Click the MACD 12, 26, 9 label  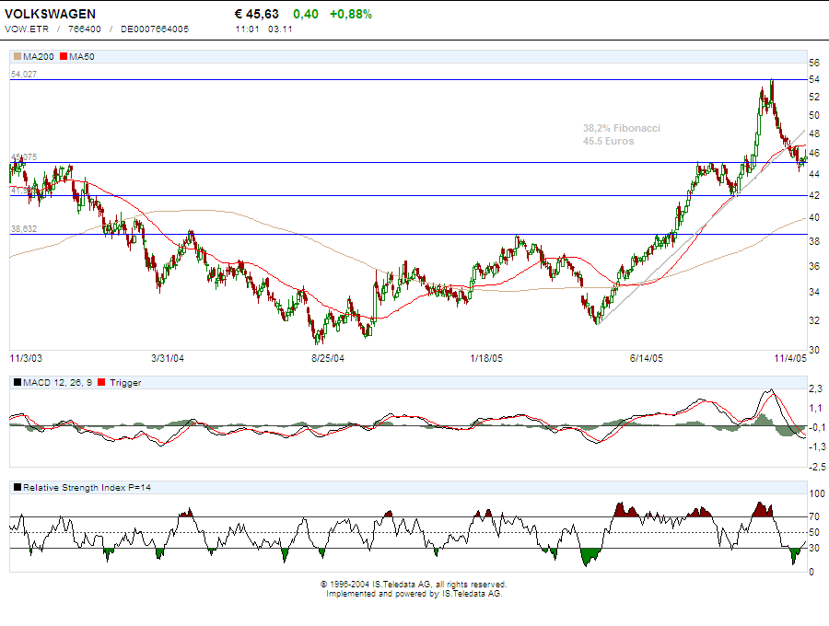pyautogui.click(x=58, y=382)
